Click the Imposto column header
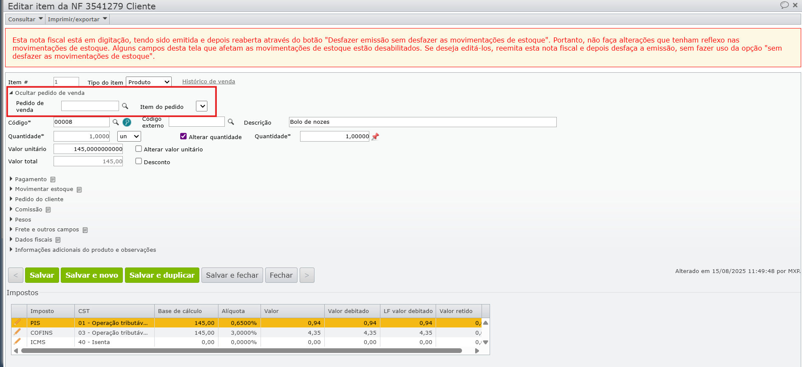This screenshot has height=367, width=802. click(51, 311)
